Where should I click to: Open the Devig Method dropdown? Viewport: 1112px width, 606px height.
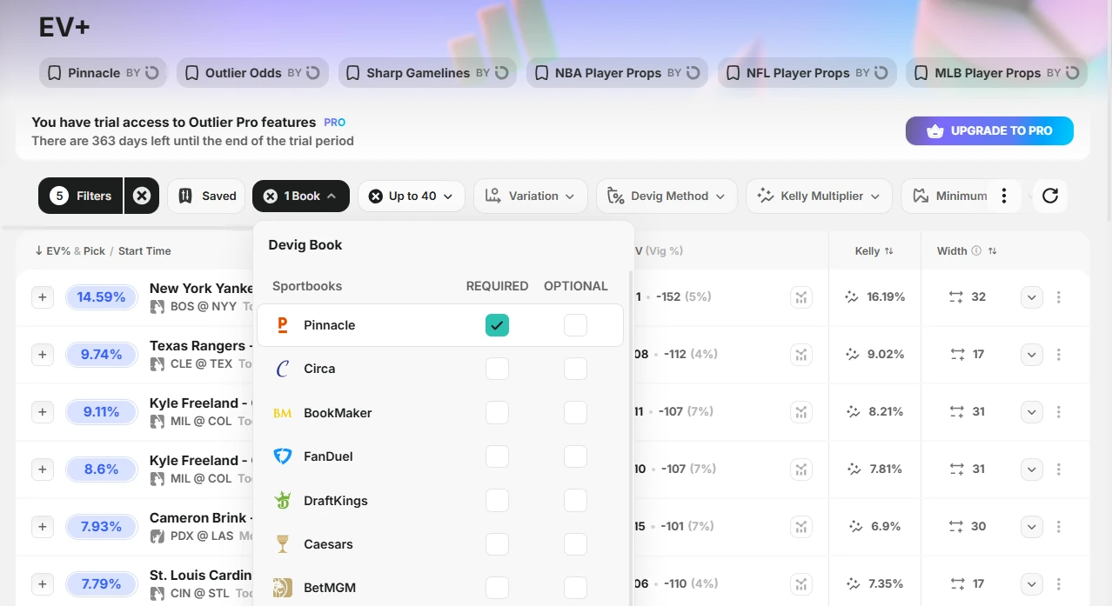click(x=667, y=196)
